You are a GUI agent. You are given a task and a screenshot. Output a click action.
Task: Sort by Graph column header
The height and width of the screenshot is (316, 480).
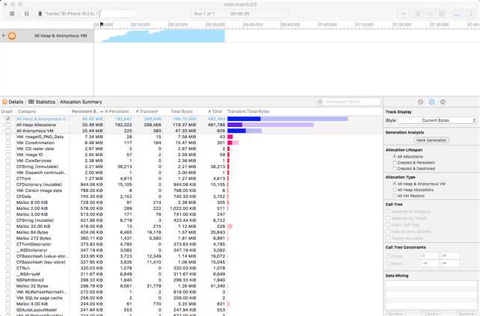7,111
